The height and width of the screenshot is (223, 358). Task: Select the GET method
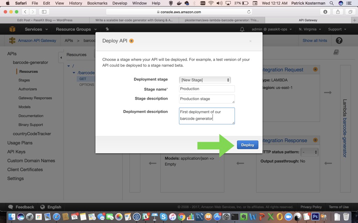click(x=83, y=79)
